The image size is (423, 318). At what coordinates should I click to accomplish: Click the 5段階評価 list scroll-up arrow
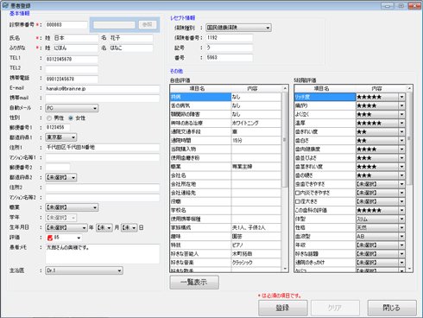point(409,88)
